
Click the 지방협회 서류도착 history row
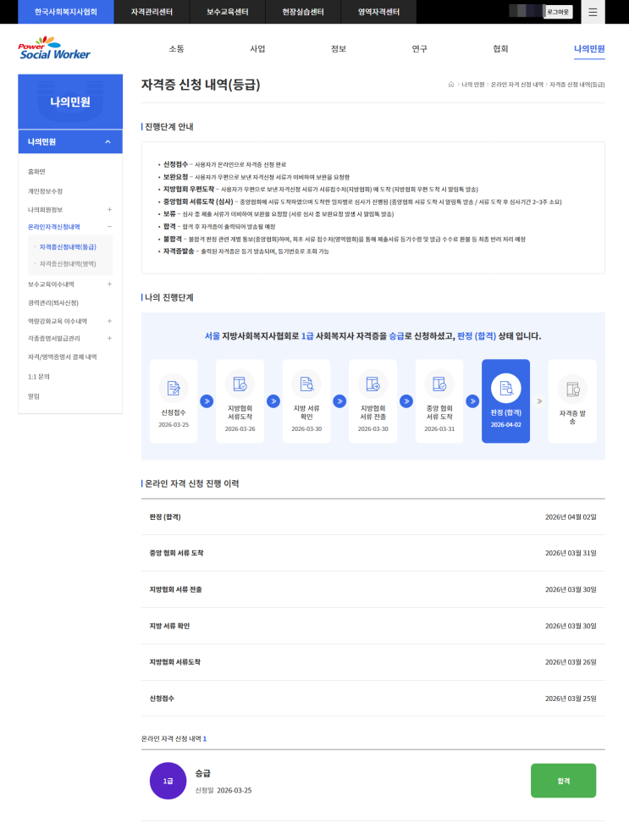pyautogui.click(x=373, y=662)
